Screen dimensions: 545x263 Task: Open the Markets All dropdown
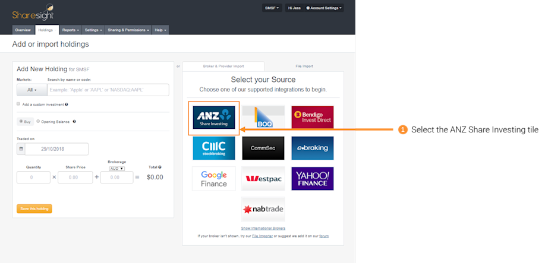pos(32,90)
